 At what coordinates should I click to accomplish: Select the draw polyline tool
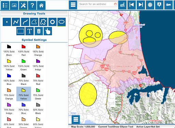coord(16,22)
